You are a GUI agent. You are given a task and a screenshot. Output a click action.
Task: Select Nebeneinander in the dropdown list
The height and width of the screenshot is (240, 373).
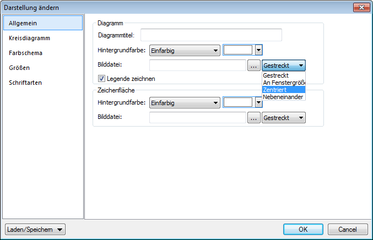tap(283, 97)
